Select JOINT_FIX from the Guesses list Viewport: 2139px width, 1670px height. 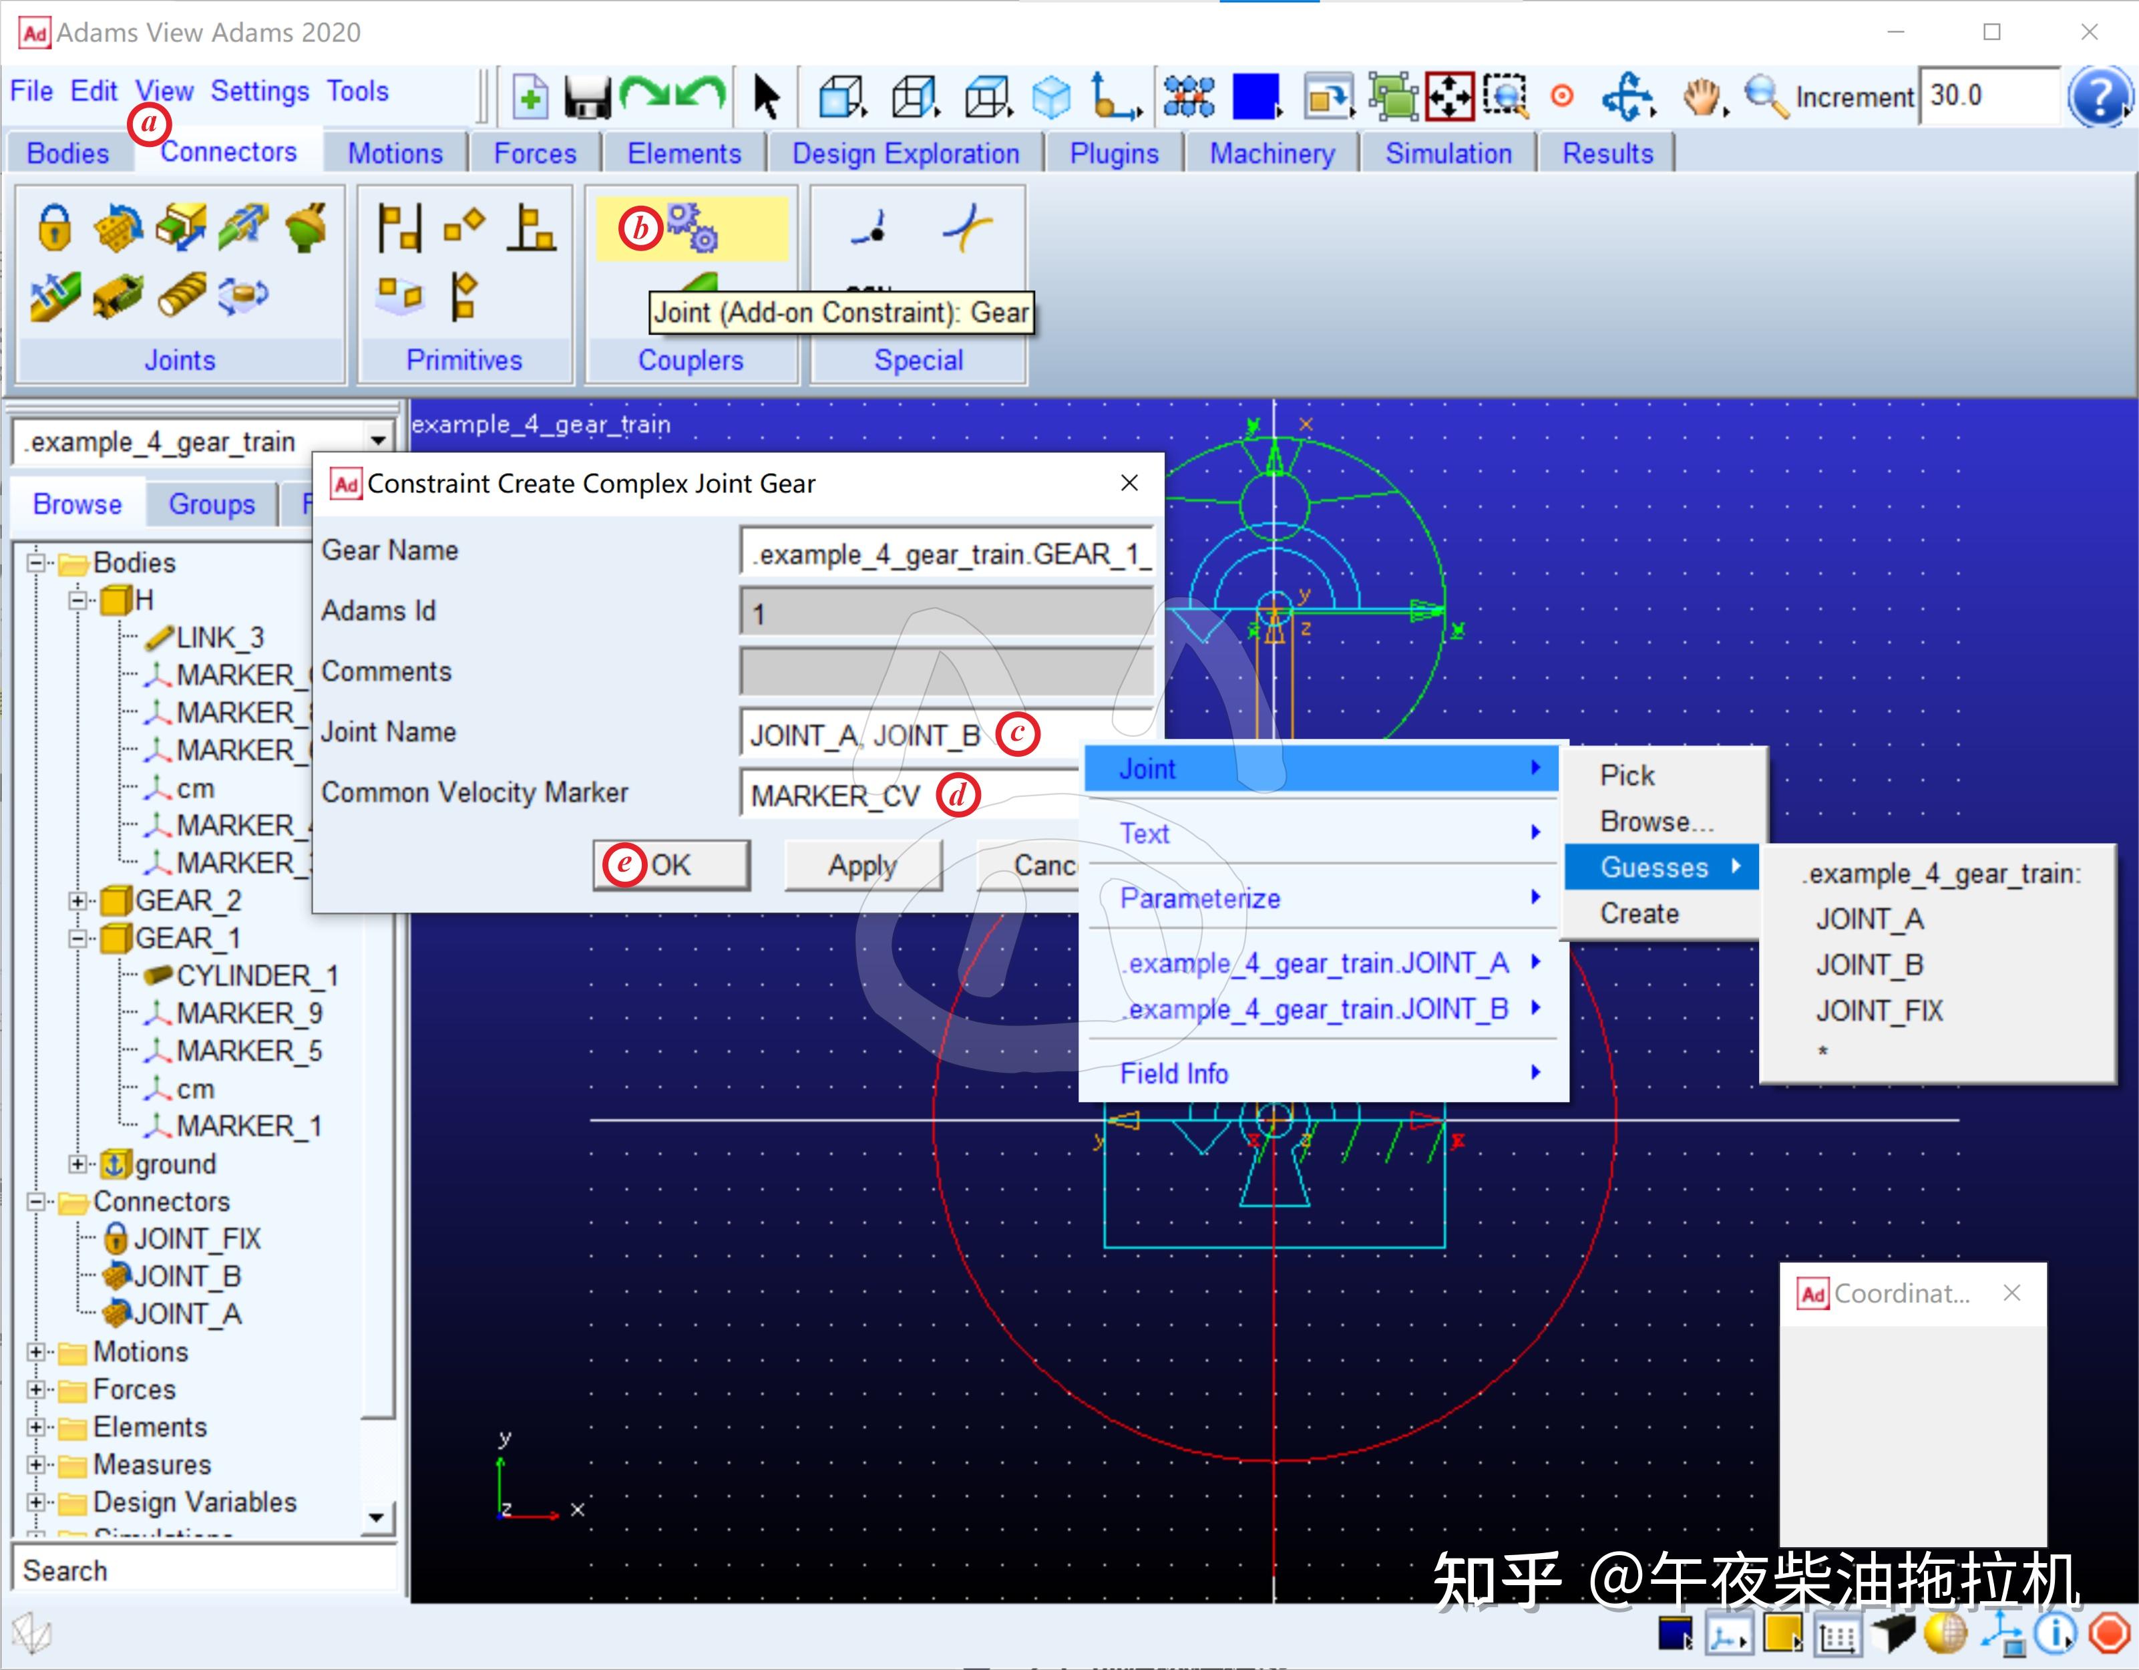tap(1879, 1010)
